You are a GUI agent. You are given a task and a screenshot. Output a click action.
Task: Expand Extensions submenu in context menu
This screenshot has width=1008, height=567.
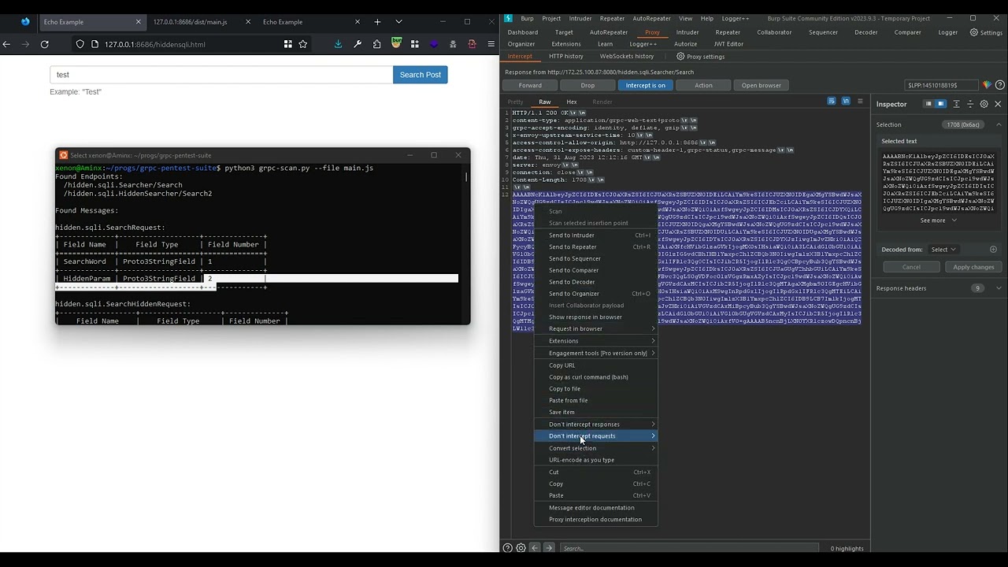[x=595, y=341]
